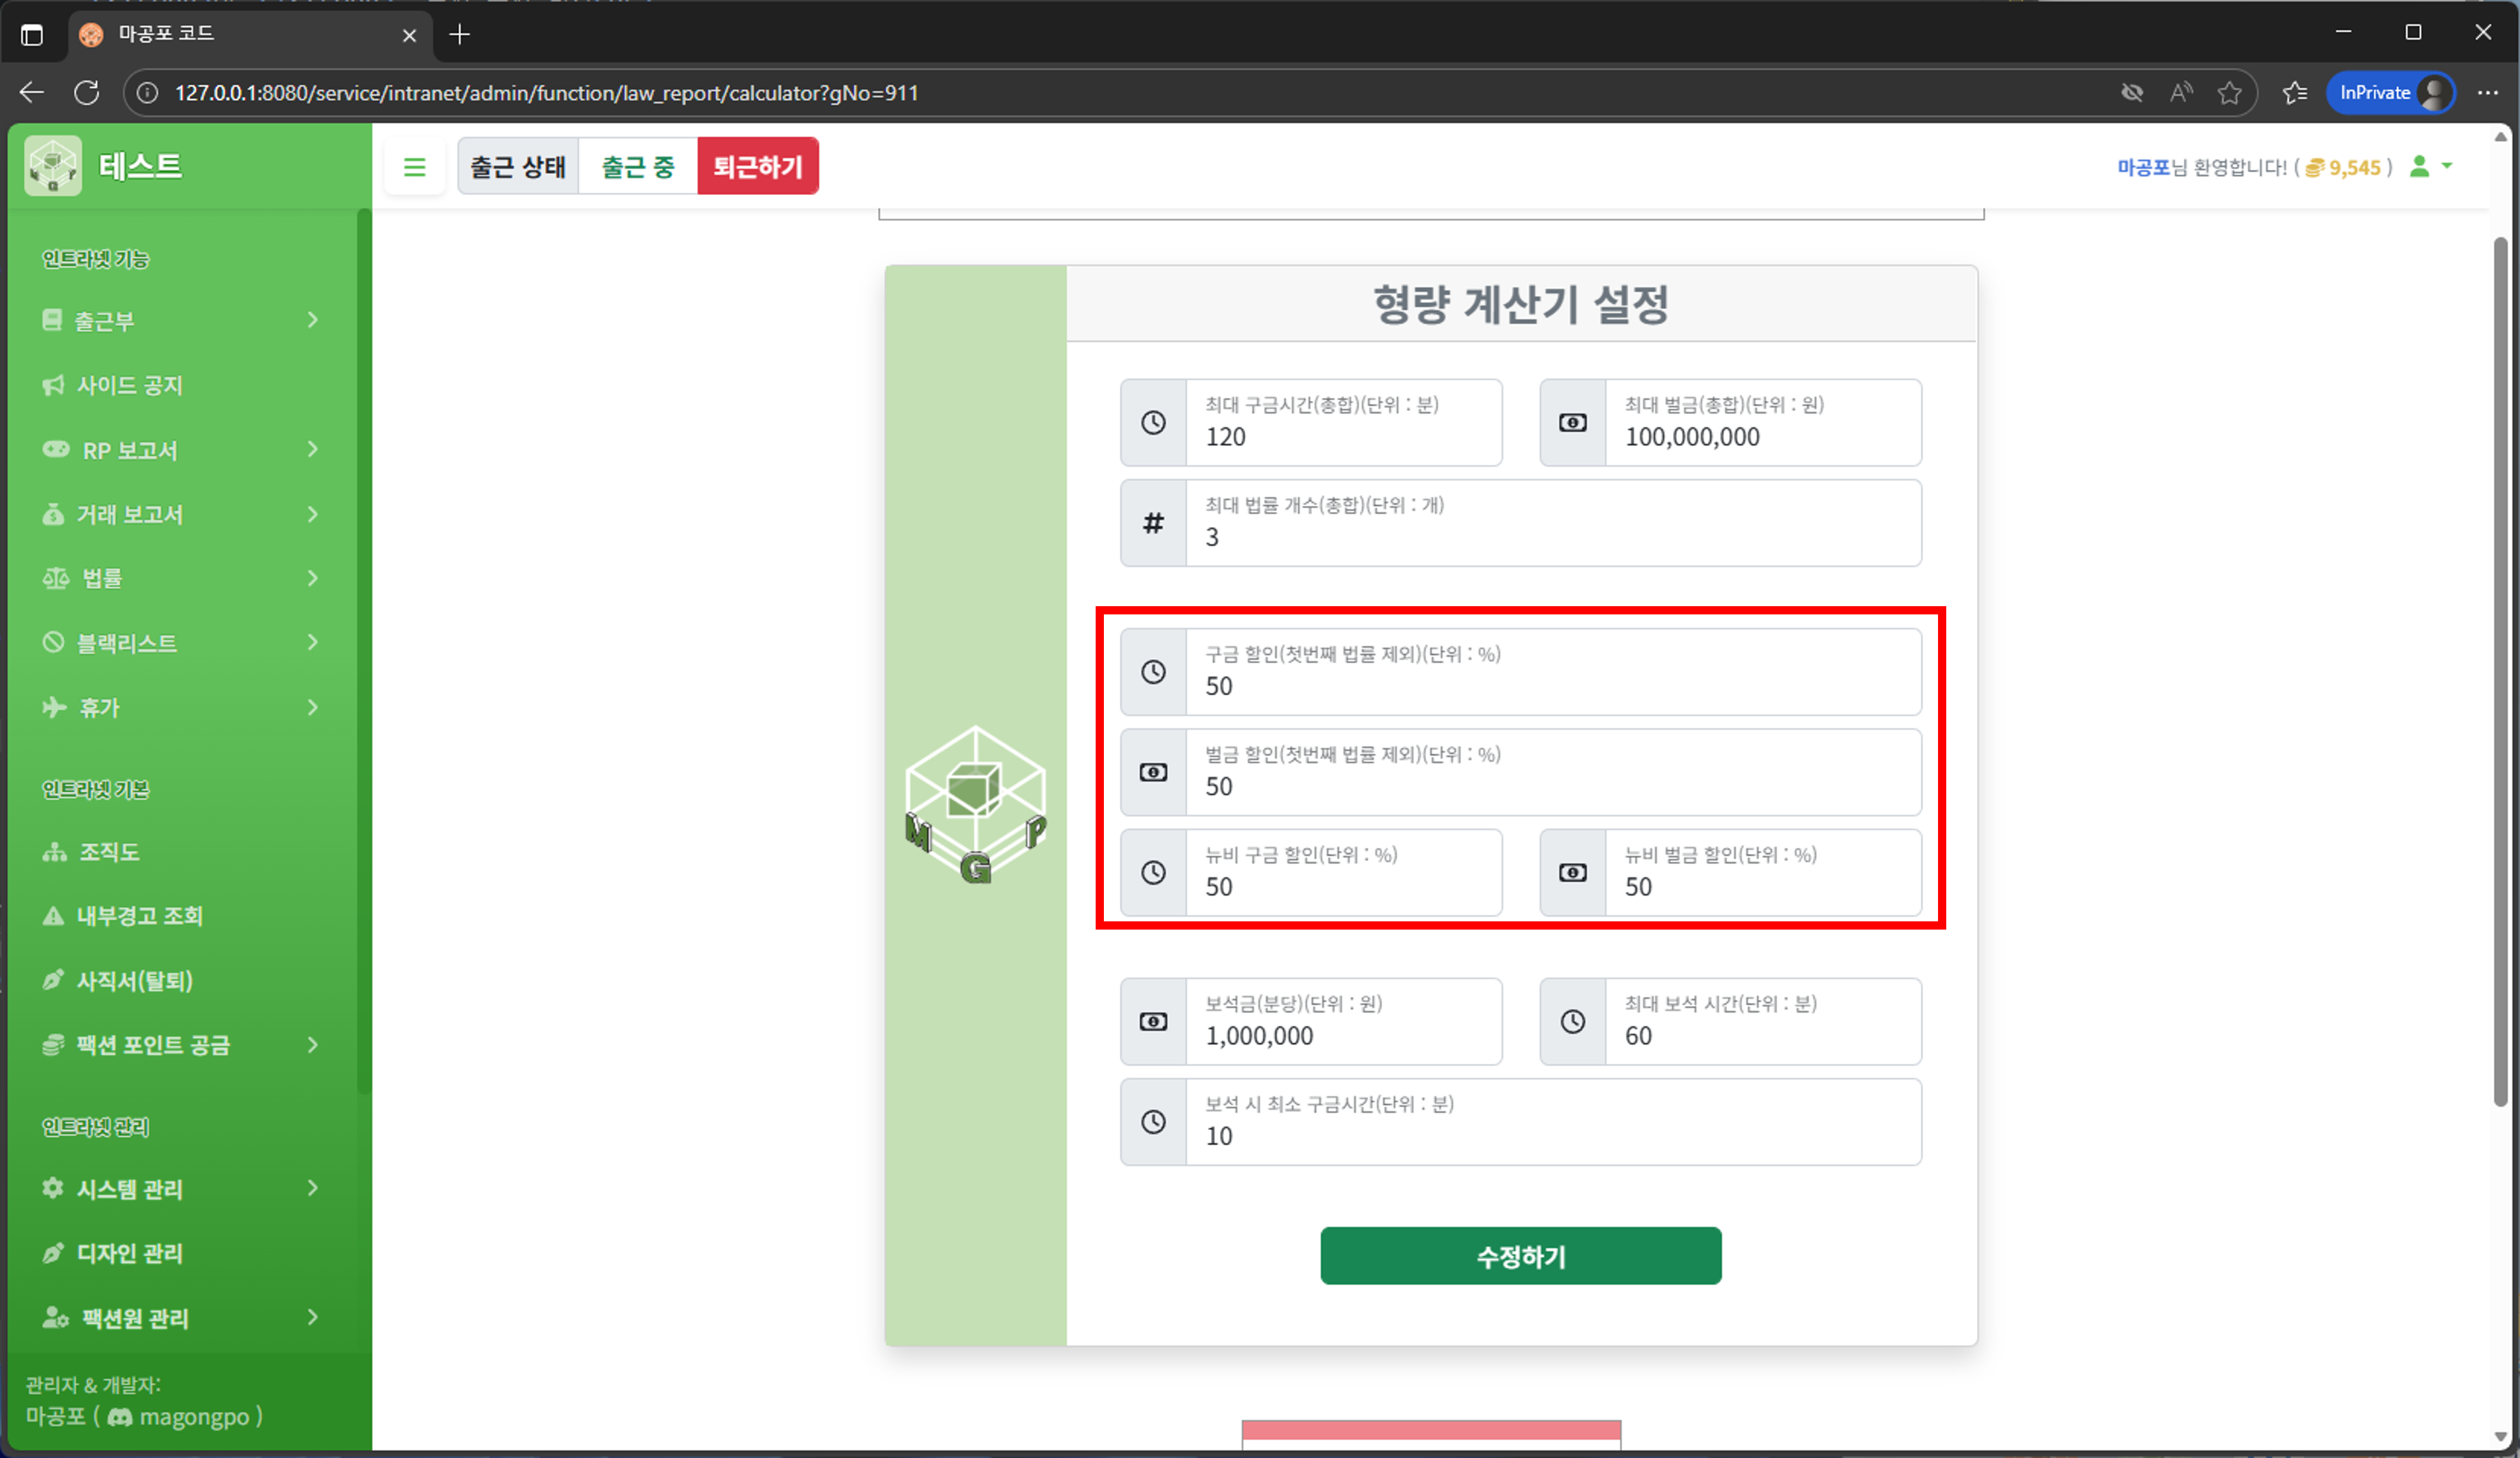Select the 사직서(탈퇴) pen icon
Image resolution: width=2520 pixels, height=1458 pixels.
point(53,980)
